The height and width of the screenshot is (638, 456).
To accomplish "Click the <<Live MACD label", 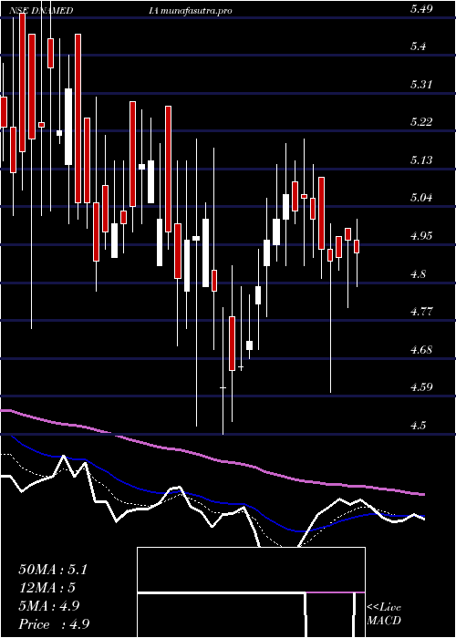I will click(x=384, y=613).
